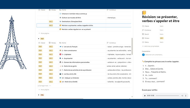The width and height of the screenshot is (190, 108).
Task: Click the icon for '13 - Parler de sa famille'
Action: tap(60, 82)
